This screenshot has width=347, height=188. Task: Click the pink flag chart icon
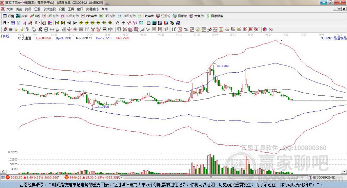click(50, 23)
